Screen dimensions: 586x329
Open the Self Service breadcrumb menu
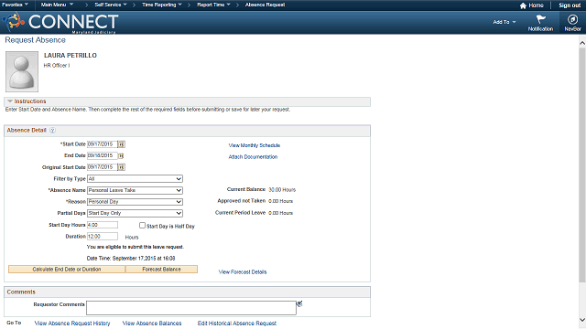(x=111, y=5)
